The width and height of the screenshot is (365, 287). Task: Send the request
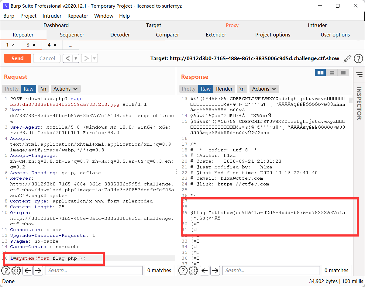pos(18,58)
